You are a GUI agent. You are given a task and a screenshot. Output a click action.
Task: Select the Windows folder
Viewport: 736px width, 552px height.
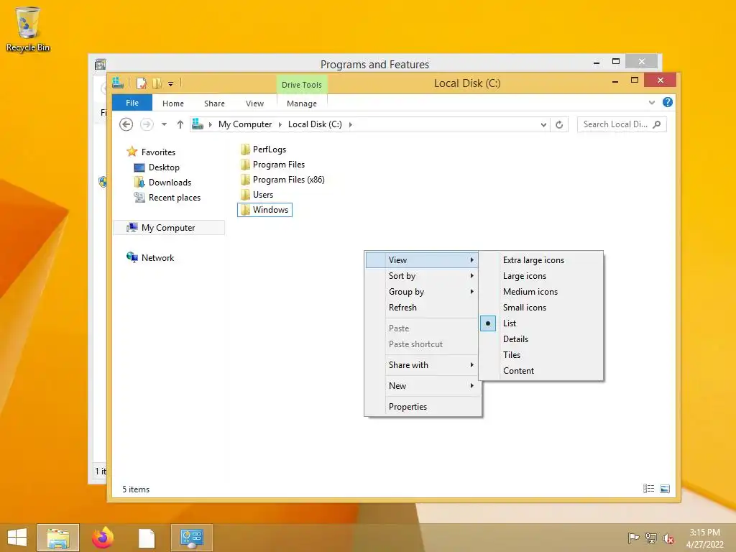(264, 210)
